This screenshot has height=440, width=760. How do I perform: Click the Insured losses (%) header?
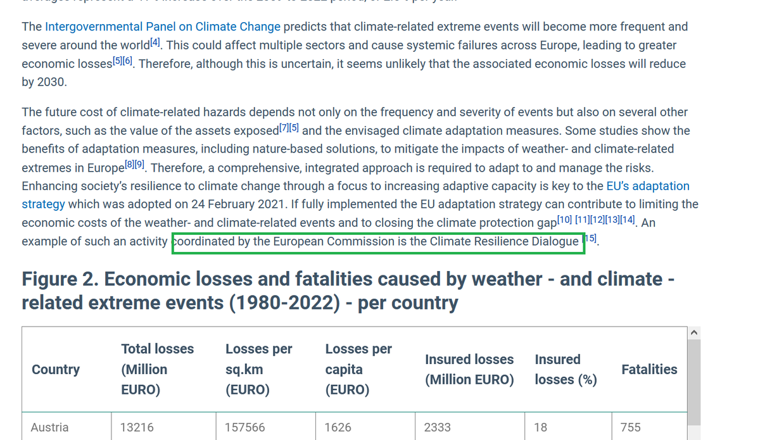coord(566,369)
